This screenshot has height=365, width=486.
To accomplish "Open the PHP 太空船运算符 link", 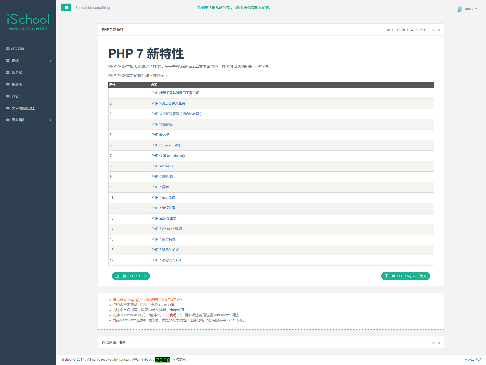I will coord(176,114).
